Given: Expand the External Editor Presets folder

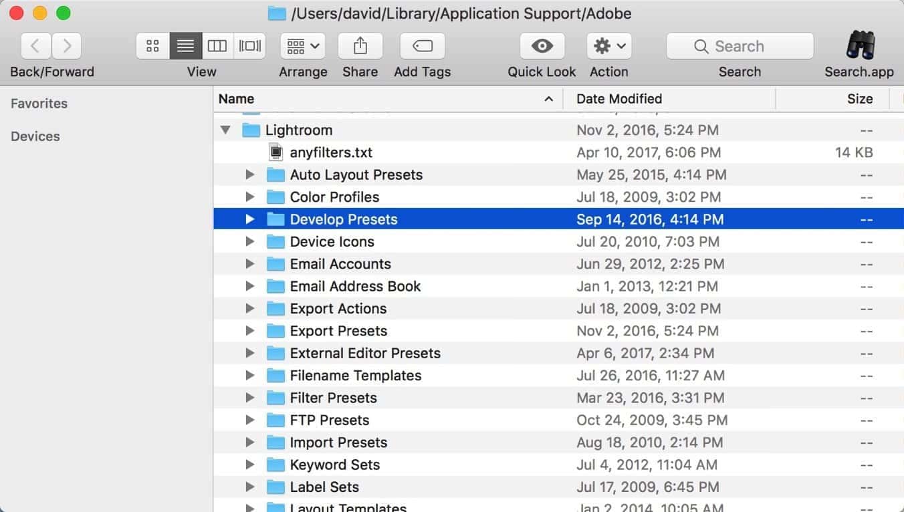Looking at the screenshot, I should pyautogui.click(x=250, y=353).
